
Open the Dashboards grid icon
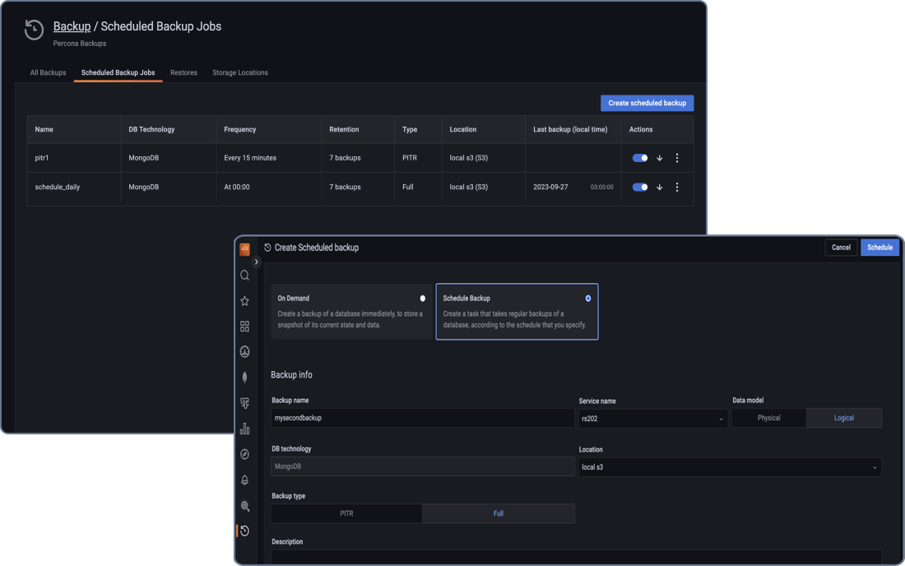coord(244,327)
